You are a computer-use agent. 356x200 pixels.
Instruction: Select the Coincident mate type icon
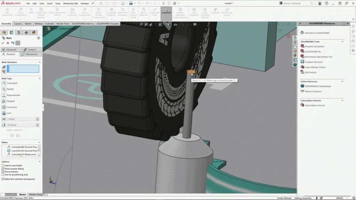4,83
